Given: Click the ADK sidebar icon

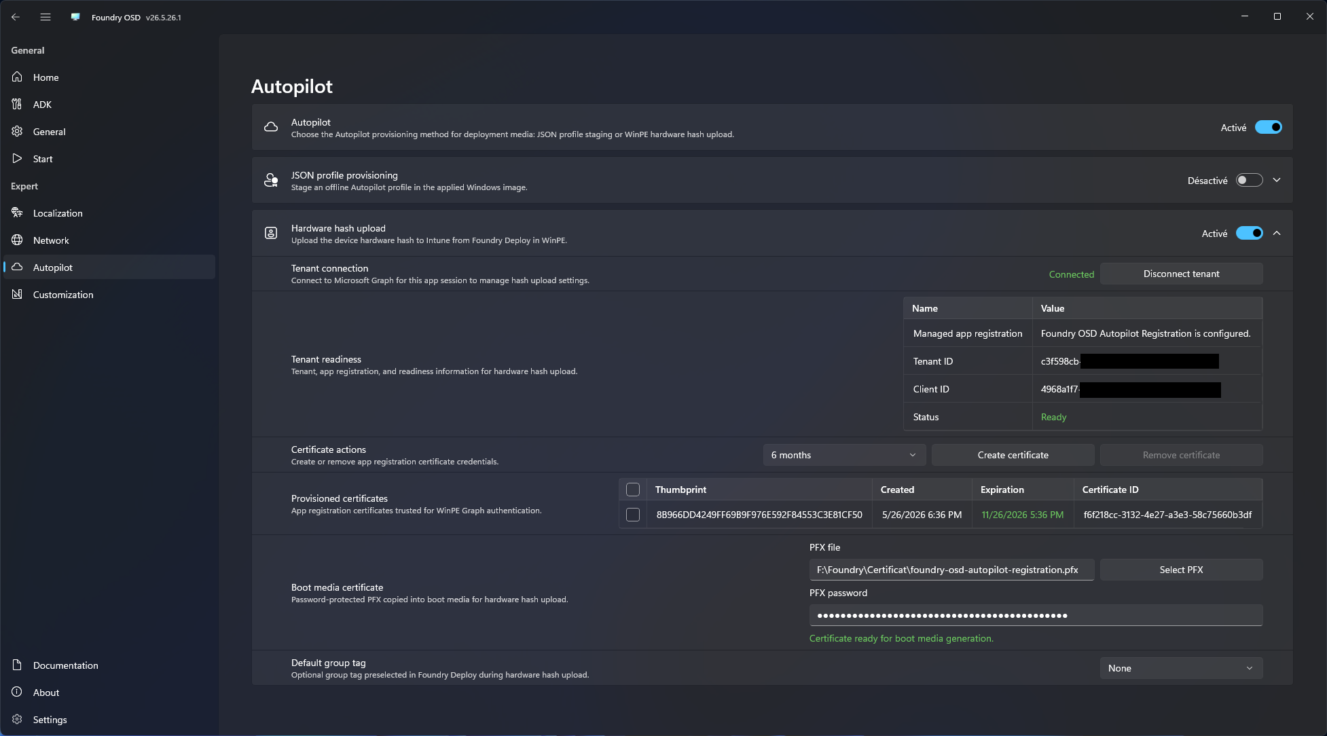Looking at the screenshot, I should point(18,105).
